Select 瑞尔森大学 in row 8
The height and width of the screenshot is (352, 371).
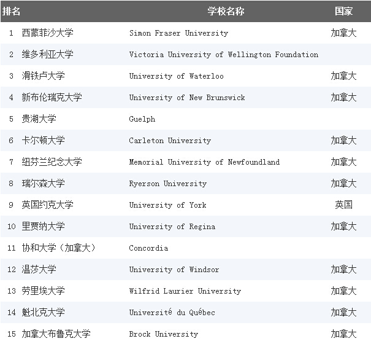[44, 183]
